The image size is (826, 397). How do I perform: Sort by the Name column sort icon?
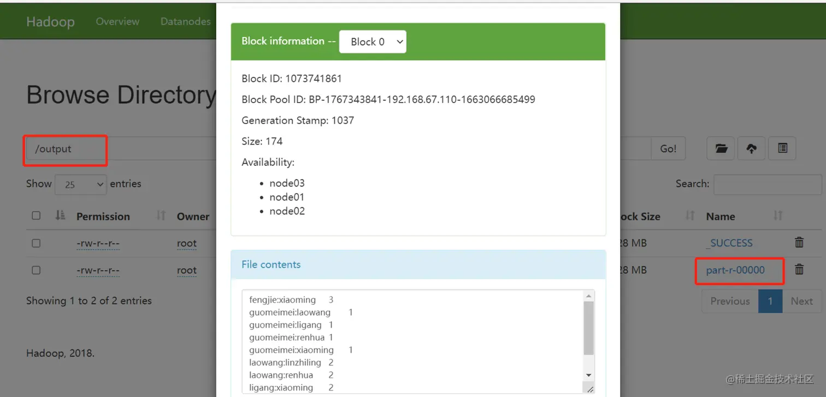(778, 216)
